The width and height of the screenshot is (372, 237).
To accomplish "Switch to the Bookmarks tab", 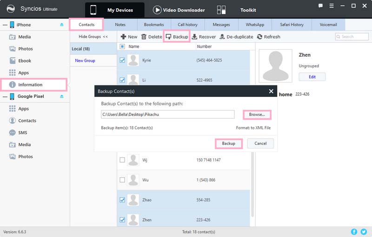I will click(x=154, y=25).
